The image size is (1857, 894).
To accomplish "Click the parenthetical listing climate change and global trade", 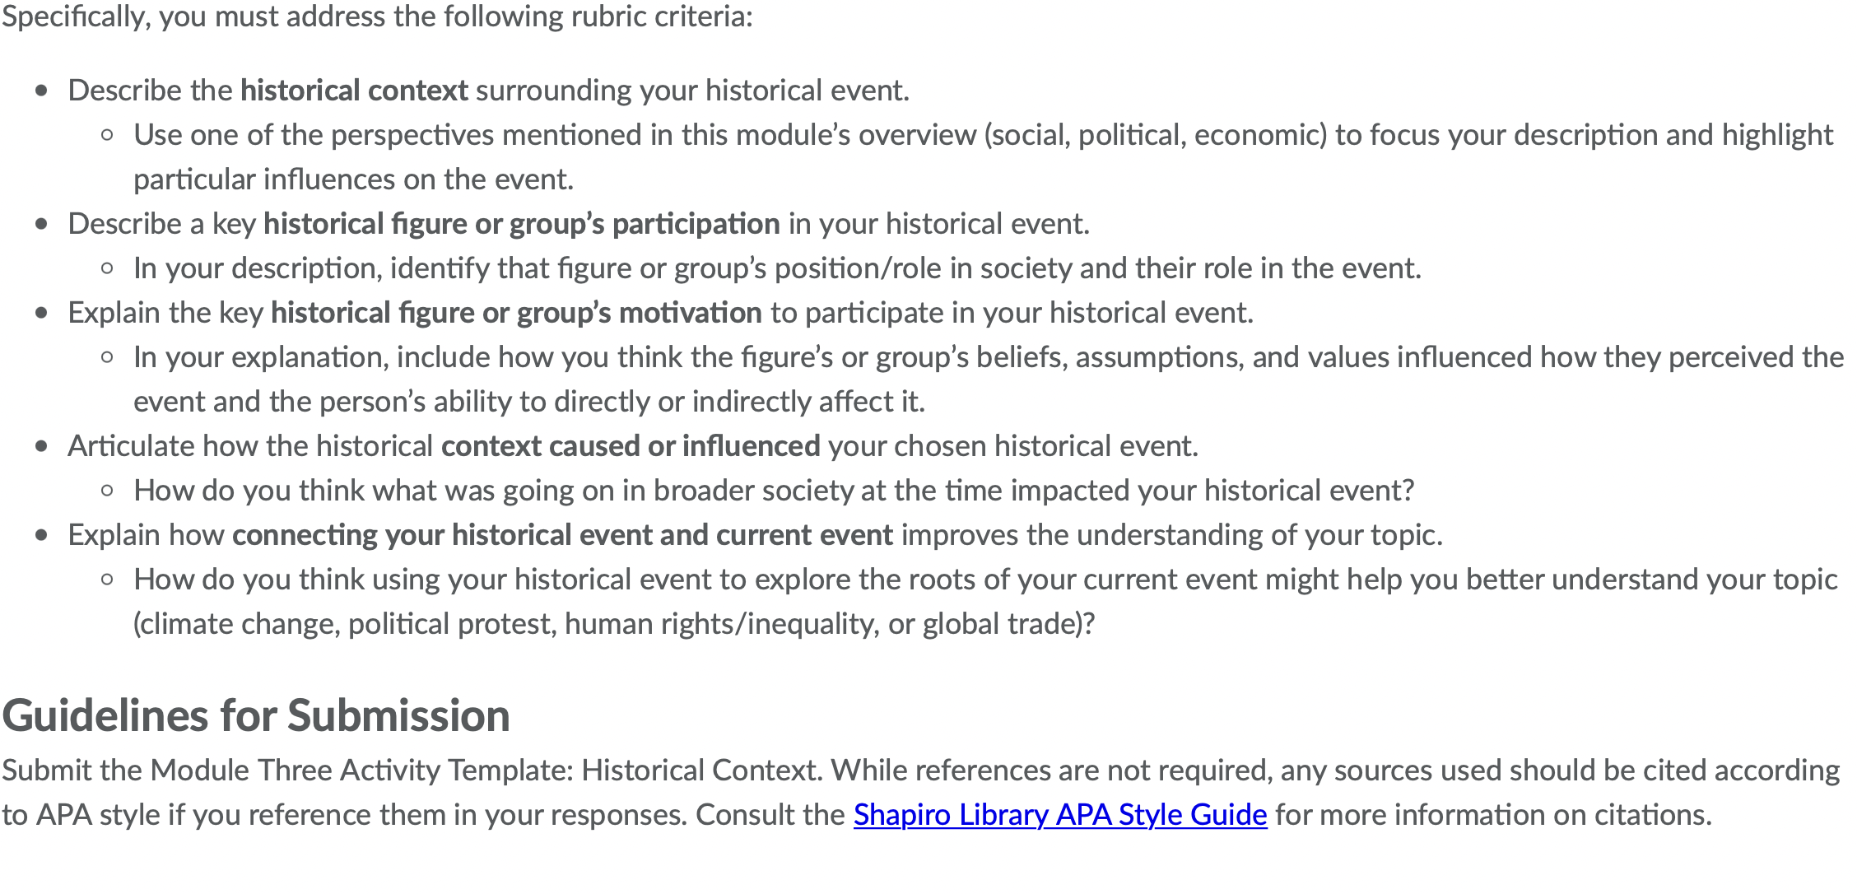I will pyautogui.click(x=614, y=623).
